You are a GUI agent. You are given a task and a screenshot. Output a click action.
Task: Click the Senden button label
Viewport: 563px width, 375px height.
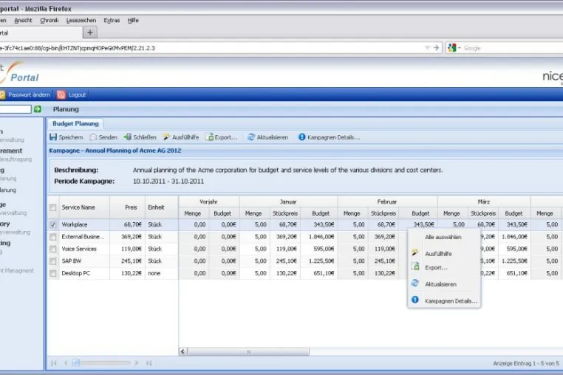pyautogui.click(x=108, y=137)
